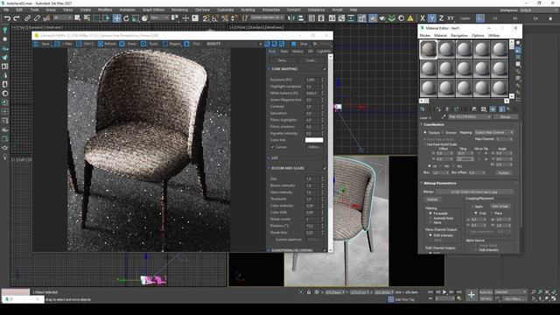Select the Pyramidal filtering radio button
The height and width of the screenshot is (315, 560).
(430, 213)
